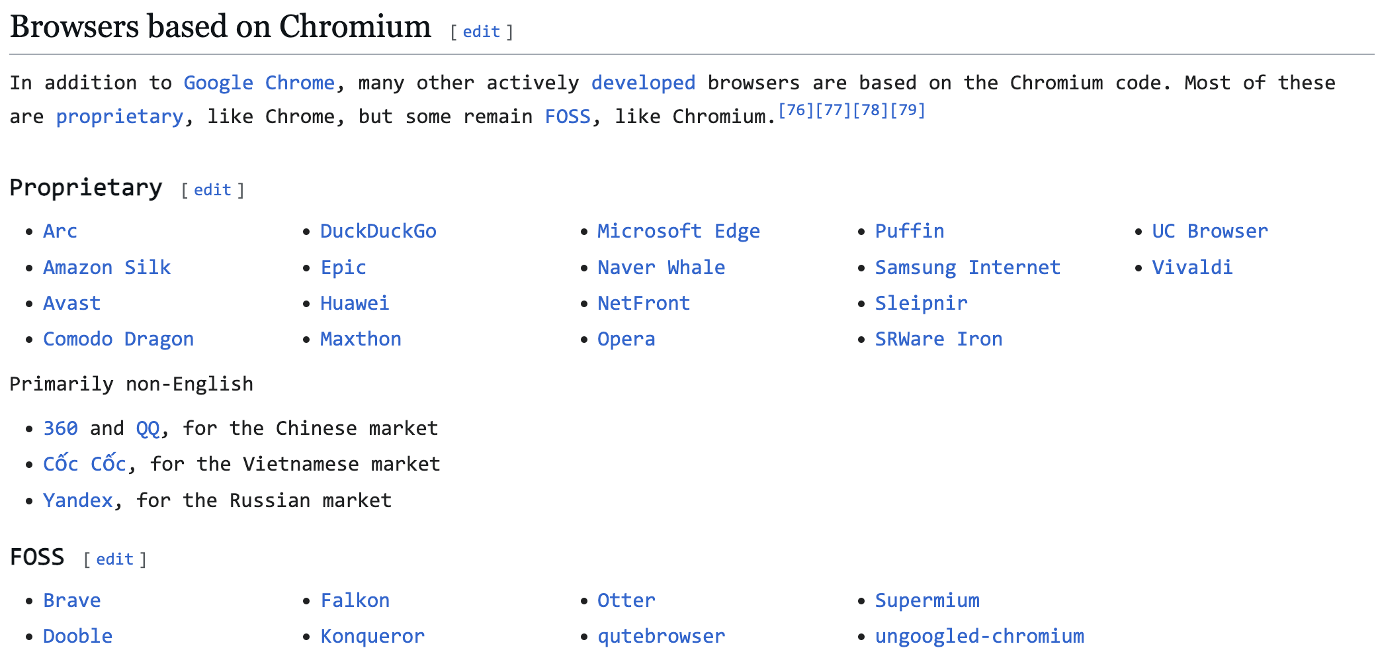Open the DuckDuckGo browser link
The image size is (1376, 654).
[x=378, y=231]
